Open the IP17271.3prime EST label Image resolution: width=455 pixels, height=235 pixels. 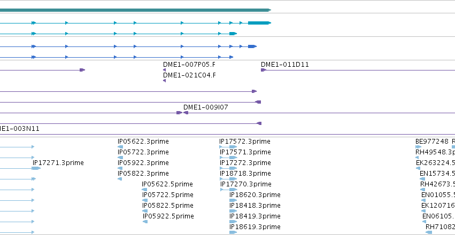coord(58,163)
